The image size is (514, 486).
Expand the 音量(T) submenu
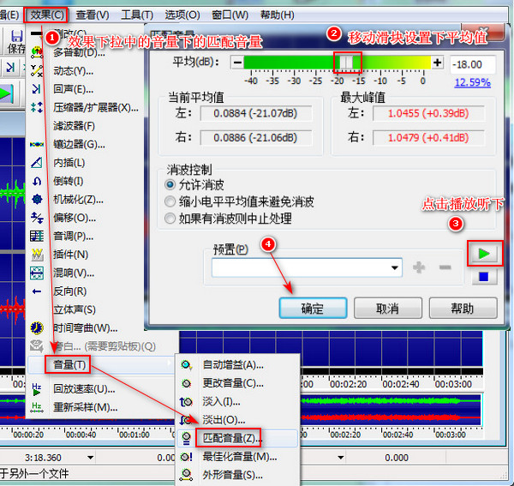pyautogui.click(x=99, y=364)
